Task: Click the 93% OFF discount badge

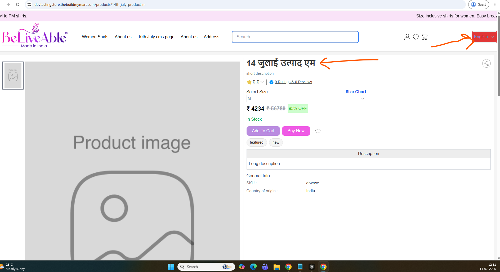Action: (298, 109)
